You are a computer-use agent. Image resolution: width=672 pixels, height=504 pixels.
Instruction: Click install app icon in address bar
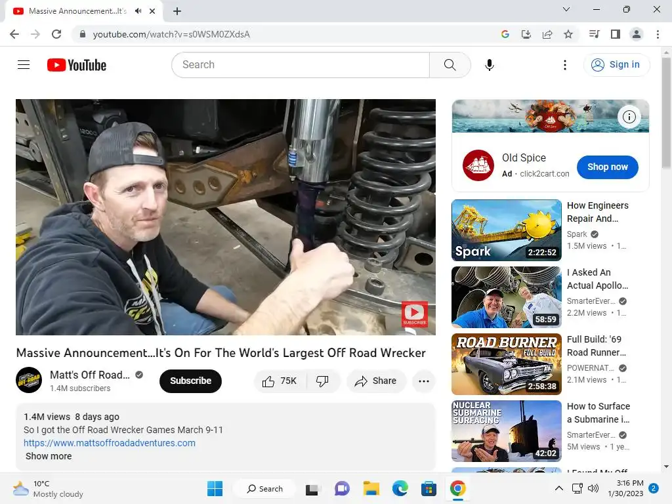[526, 34]
